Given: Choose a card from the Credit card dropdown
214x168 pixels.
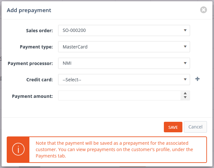Looking at the screenshot, I should tap(124, 80).
